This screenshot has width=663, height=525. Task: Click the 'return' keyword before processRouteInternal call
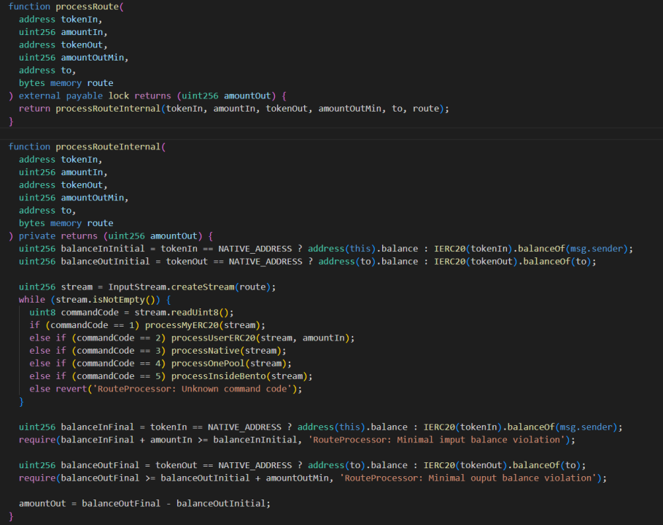click(x=34, y=109)
